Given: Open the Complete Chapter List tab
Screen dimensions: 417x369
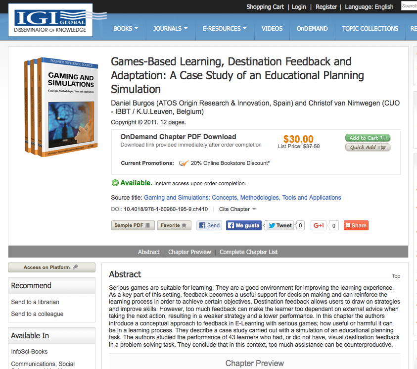Looking at the screenshot, I should pos(249,252).
